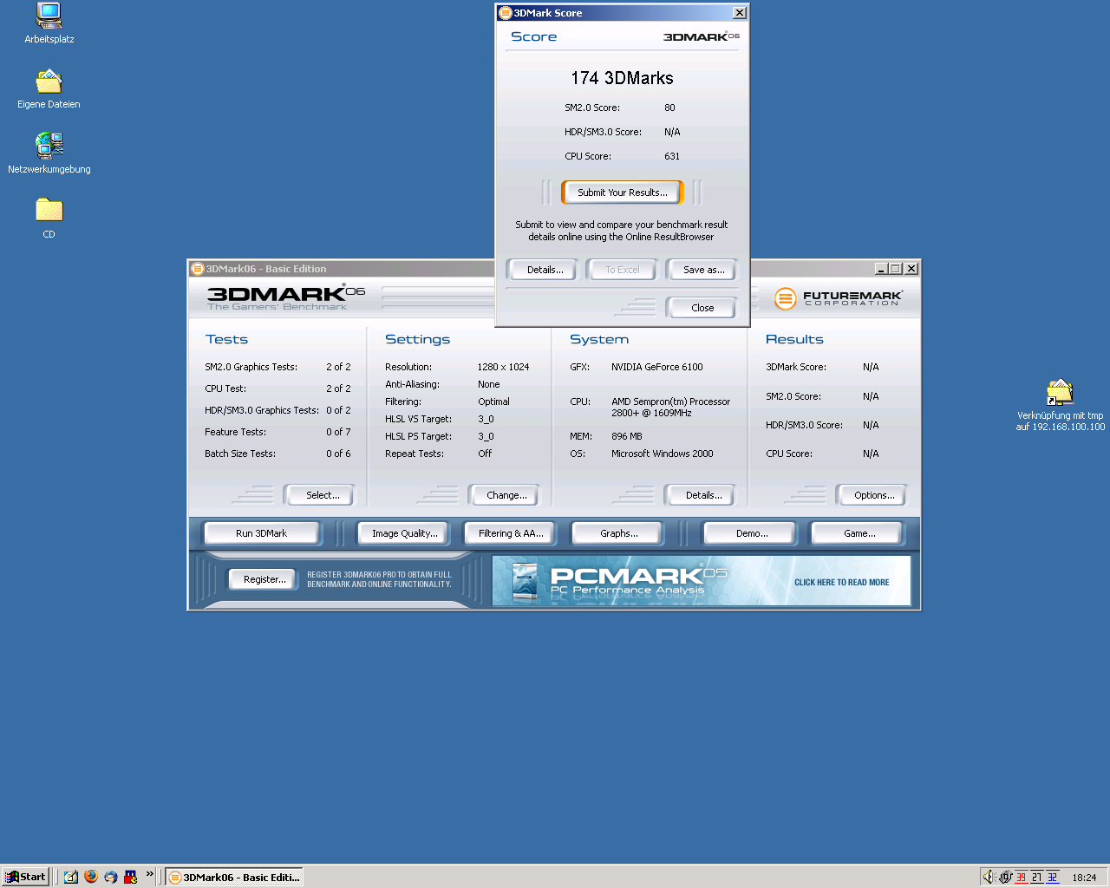The width and height of the screenshot is (1110, 888).
Task: Click the Demo button
Action: (x=752, y=533)
